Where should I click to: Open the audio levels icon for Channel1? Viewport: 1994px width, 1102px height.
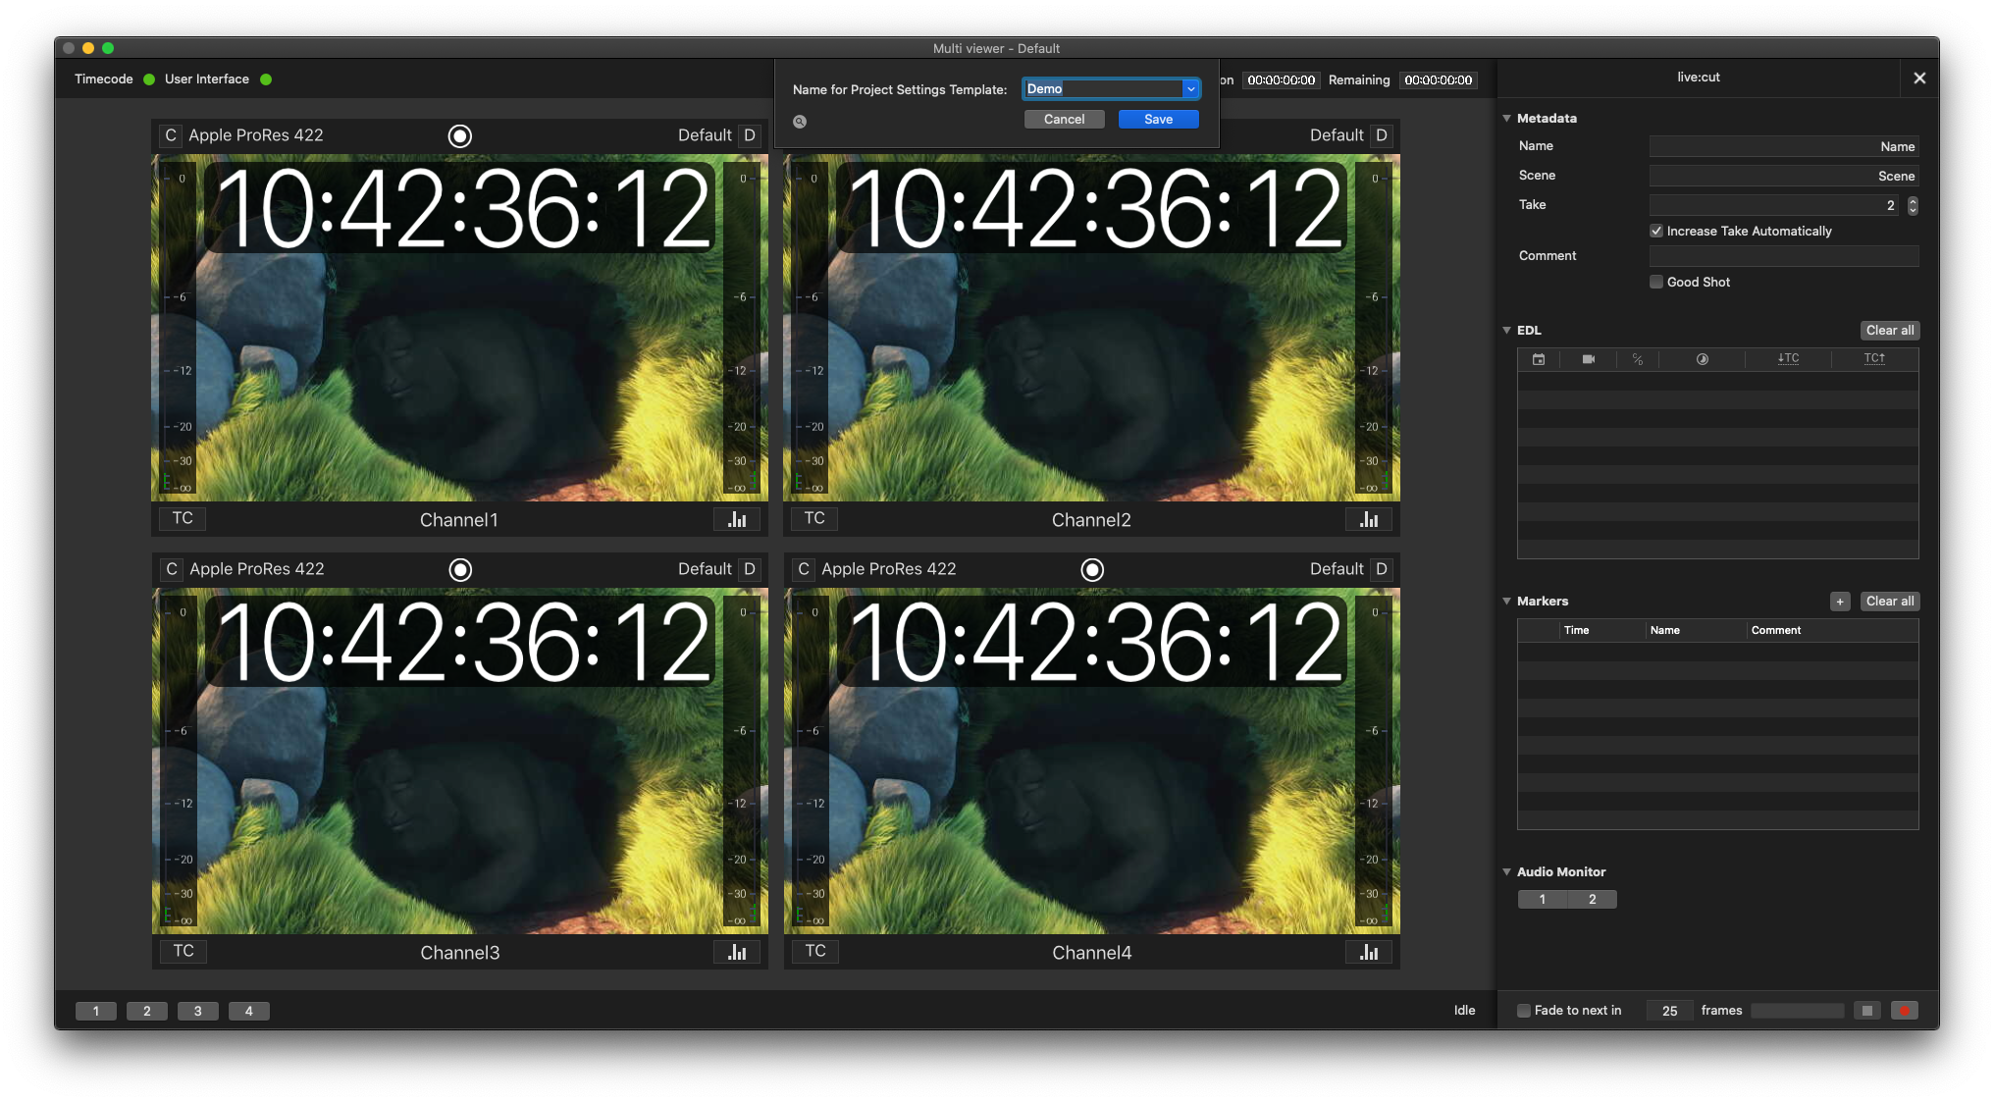tap(737, 519)
